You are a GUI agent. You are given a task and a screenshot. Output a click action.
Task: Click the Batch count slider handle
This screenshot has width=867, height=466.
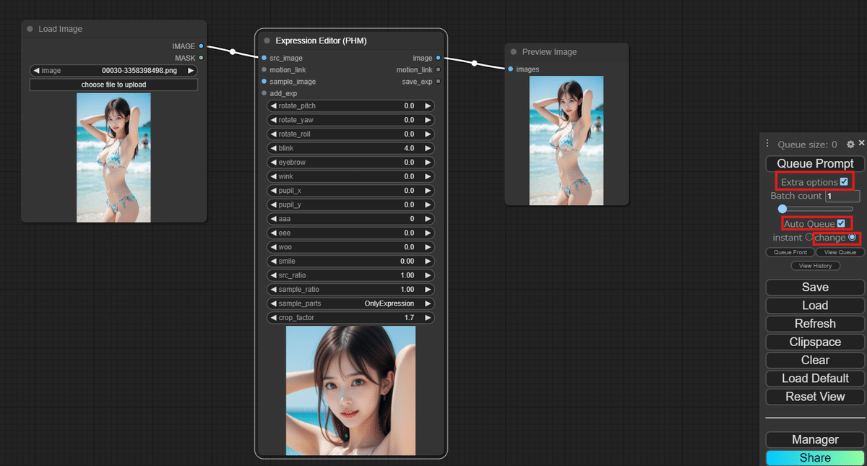pyautogui.click(x=782, y=209)
